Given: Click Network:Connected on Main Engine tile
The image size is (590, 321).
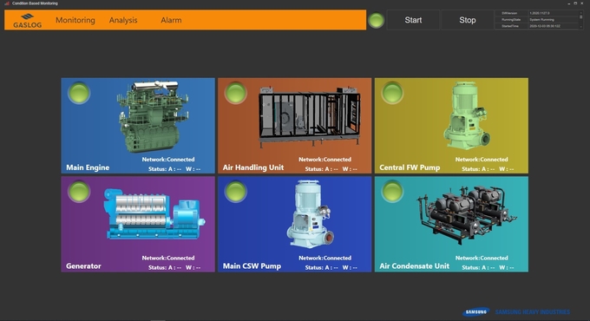Looking at the screenshot, I should pyautogui.click(x=168, y=159).
